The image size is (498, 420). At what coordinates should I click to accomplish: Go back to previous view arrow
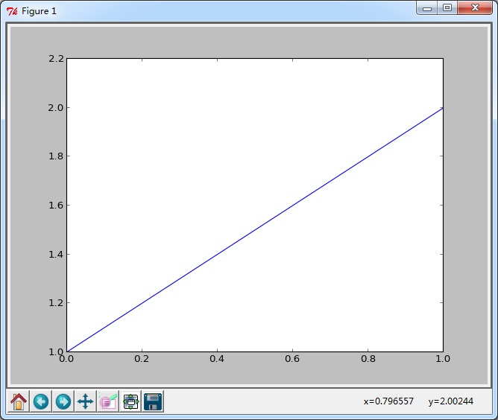pyautogui.click(x=41, y=401)
